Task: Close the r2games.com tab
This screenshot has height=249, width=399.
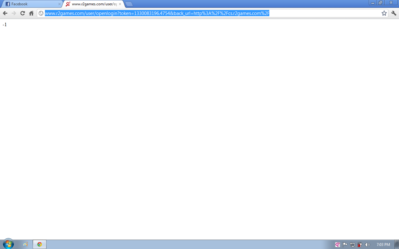Action: [120, 4]
